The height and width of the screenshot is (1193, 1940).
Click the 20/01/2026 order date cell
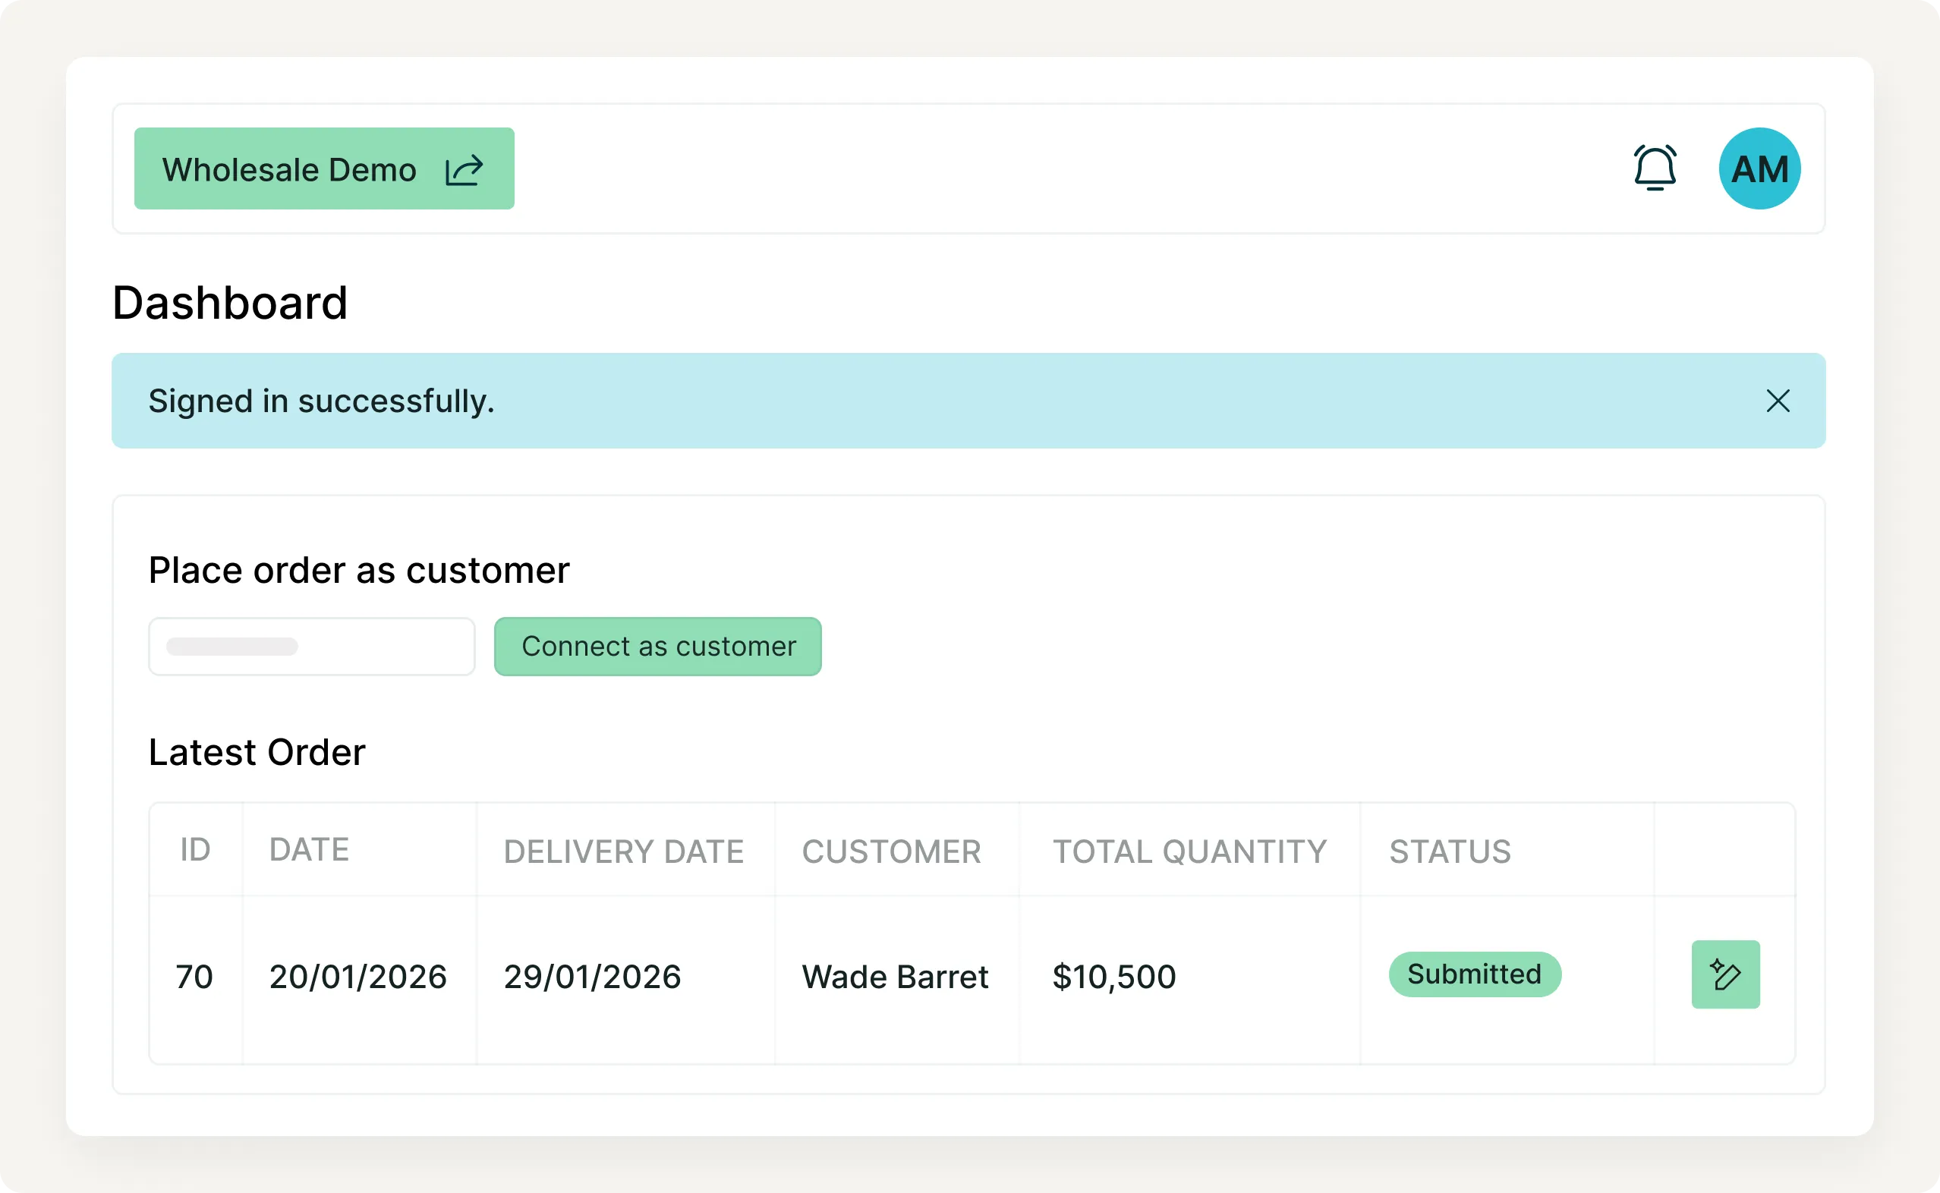pos(357,977)
